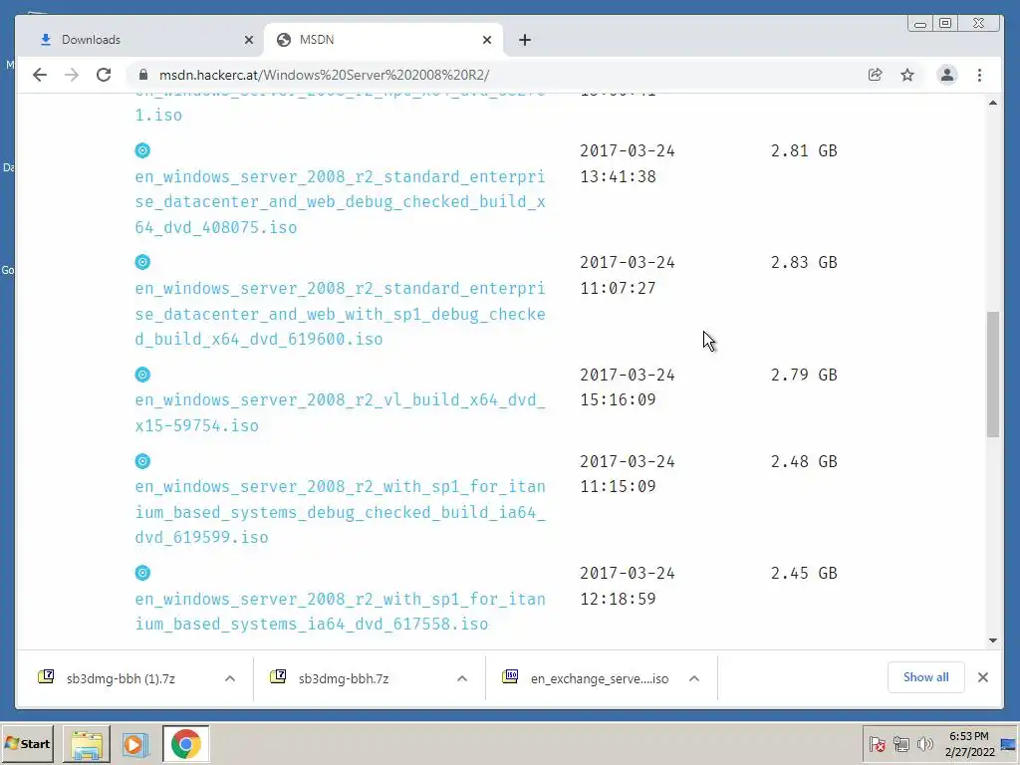Expand options for en_exchange_serve iso download
The height and width of the screenshot is (765, 1020).
694,678
